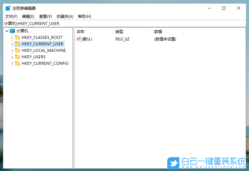Expand HKEY_CURRENT_CONFIG key
Screen dimensions: 249x171
tap(12, 63)
